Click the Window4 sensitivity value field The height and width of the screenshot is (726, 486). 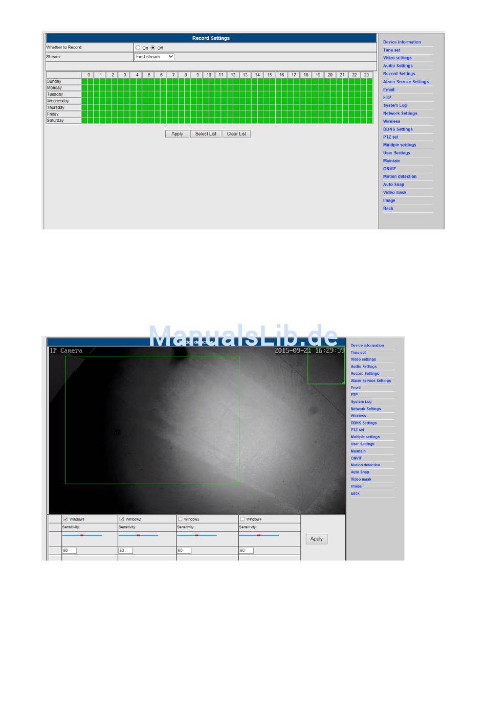tap(246, 551)
